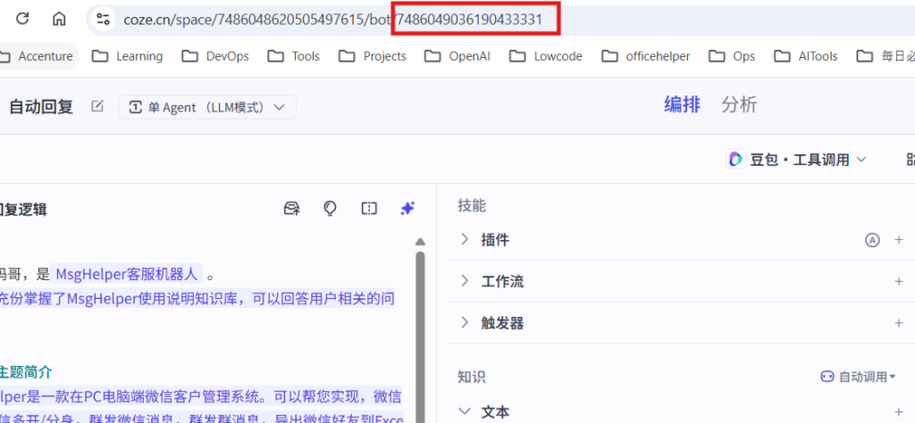The width and height of the screenshot is (915, 423).
Task: Reload the page with browser refresh icon
Action: [22, 19]
